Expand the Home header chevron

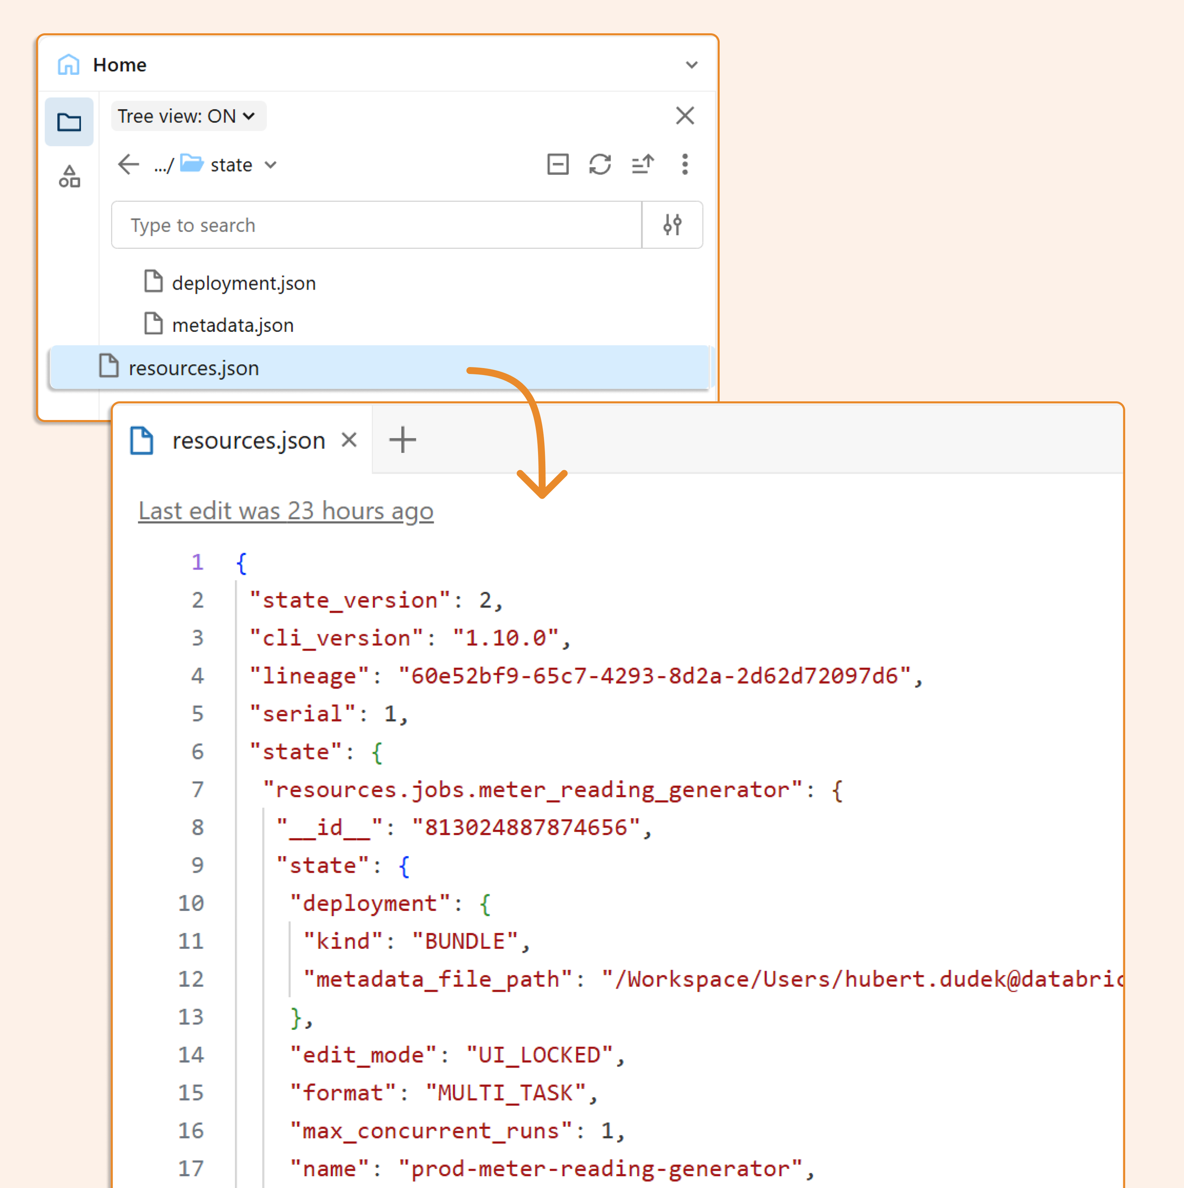tap(691, 65)
